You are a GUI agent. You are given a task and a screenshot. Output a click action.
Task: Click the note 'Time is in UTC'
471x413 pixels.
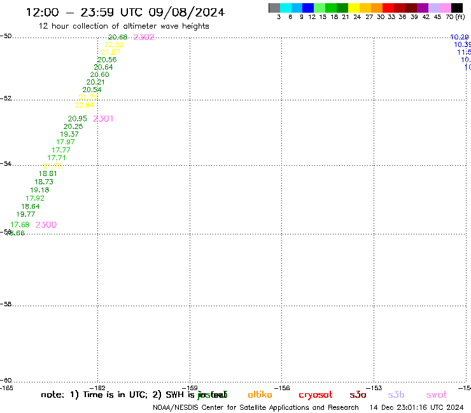115,395
